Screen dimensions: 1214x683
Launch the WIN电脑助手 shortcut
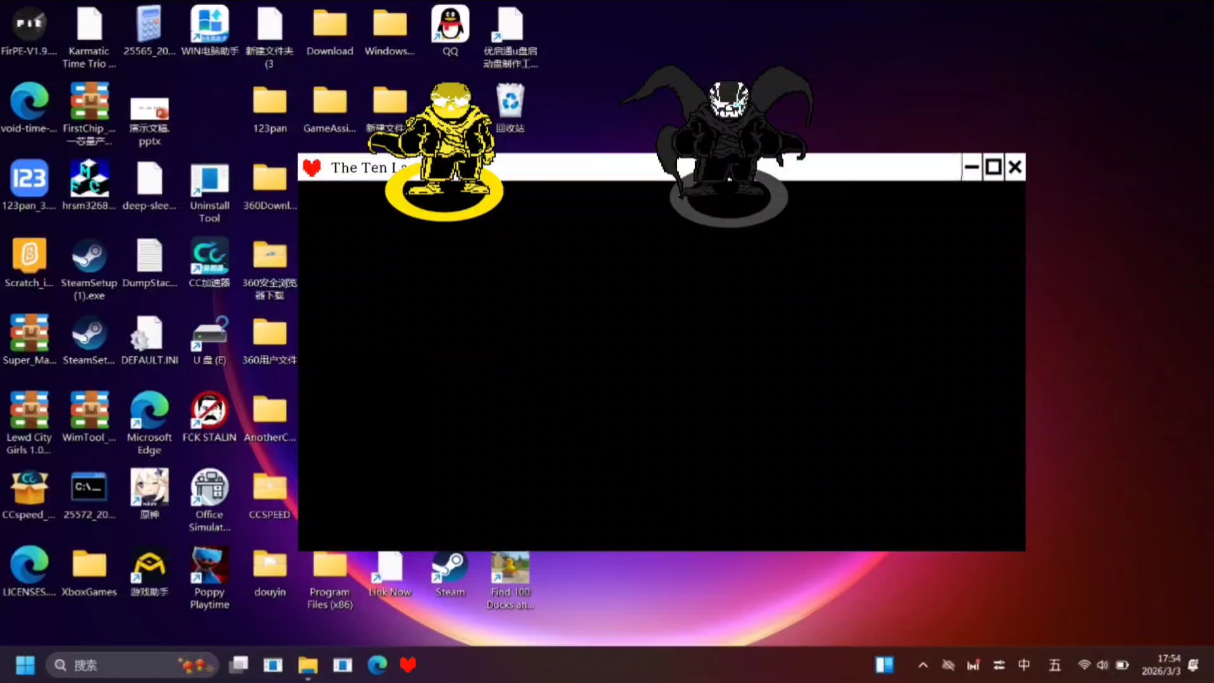click(210, 24)
